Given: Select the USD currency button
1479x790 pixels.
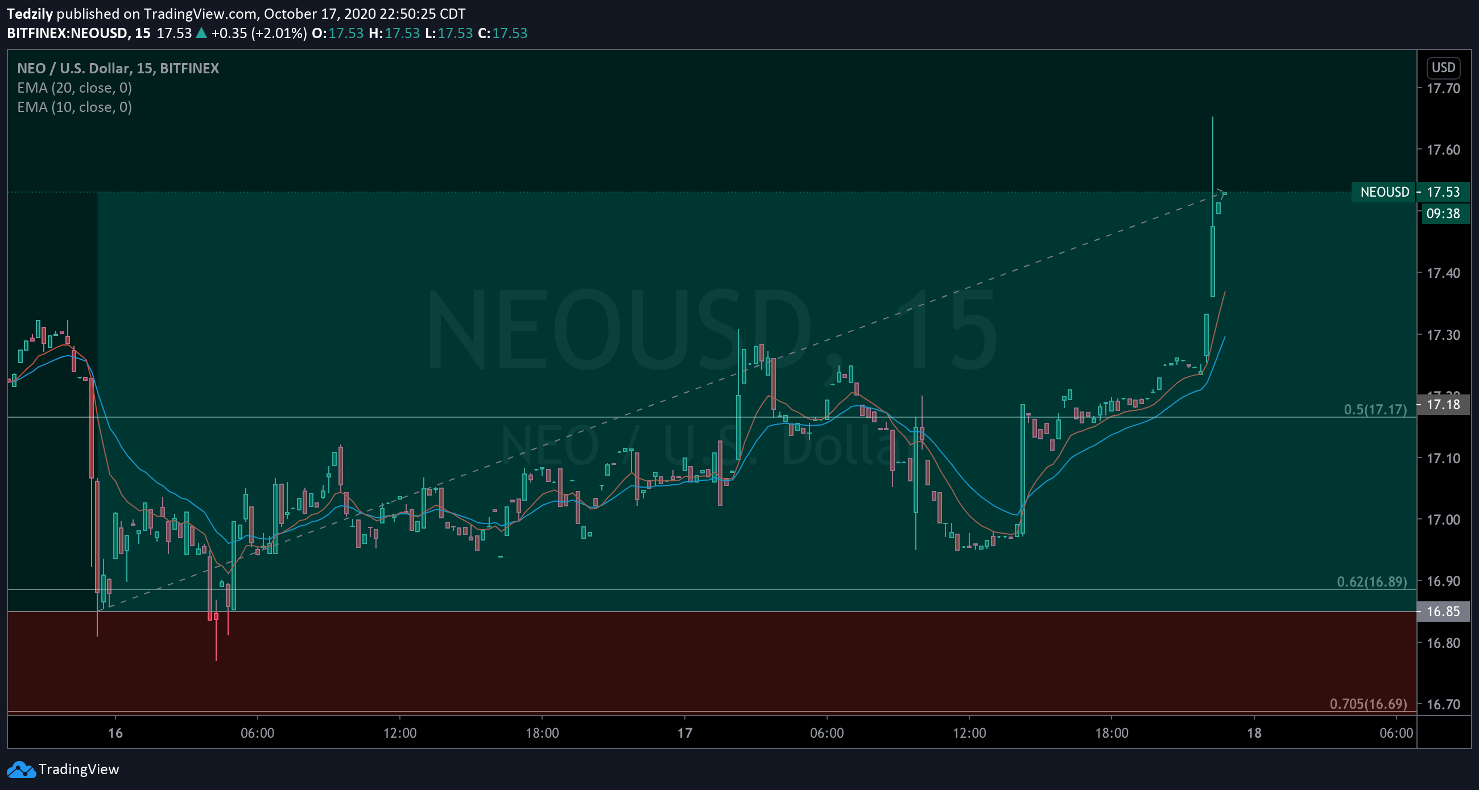Looking at the screenshot, I should pyautogui.click(x=1443, y=68).
